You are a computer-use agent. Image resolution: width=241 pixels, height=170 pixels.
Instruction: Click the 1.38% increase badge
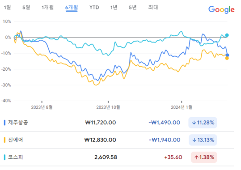[204, 157]
